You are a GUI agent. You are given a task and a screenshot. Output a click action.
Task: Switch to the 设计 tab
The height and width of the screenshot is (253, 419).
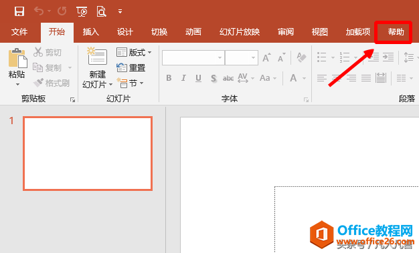coord(125,32)
